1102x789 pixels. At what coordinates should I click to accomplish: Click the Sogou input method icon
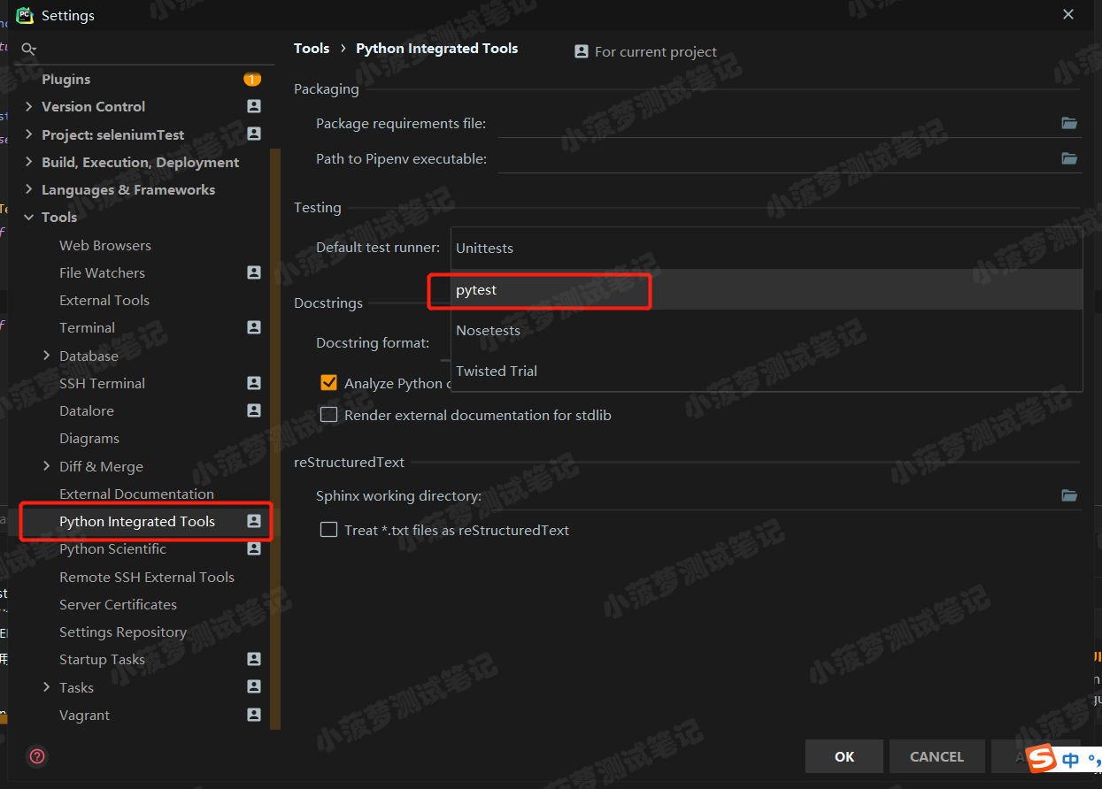(x=1044, y=757)
